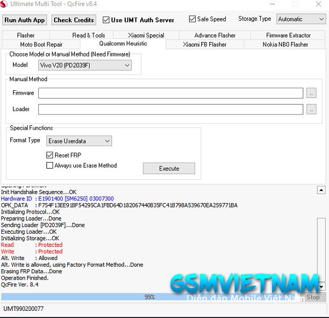Image resolution: width=329 pixels, height=318 pixels.
Task: Click the log scrollbar up arrow
Action: pos(321,190)
